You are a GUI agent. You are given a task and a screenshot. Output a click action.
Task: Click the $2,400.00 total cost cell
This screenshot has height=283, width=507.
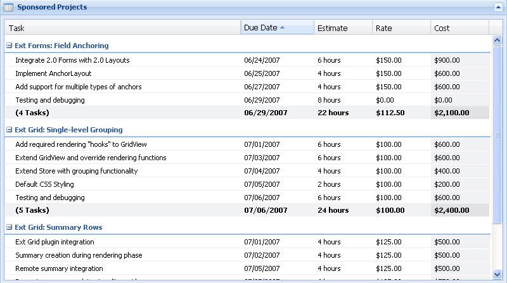click(x=452, y=210)
